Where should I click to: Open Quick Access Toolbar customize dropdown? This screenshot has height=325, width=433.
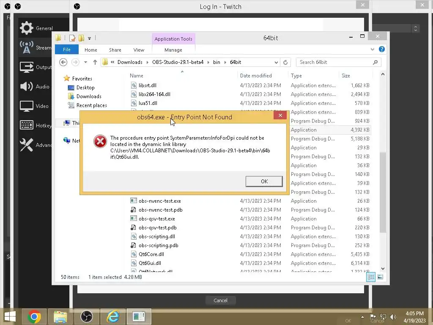click(x=89, y=39)
